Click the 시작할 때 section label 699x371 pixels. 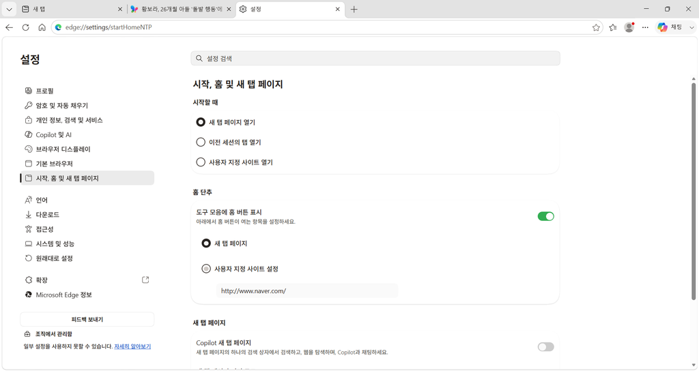pyautogui.click(x=205, y=102)
